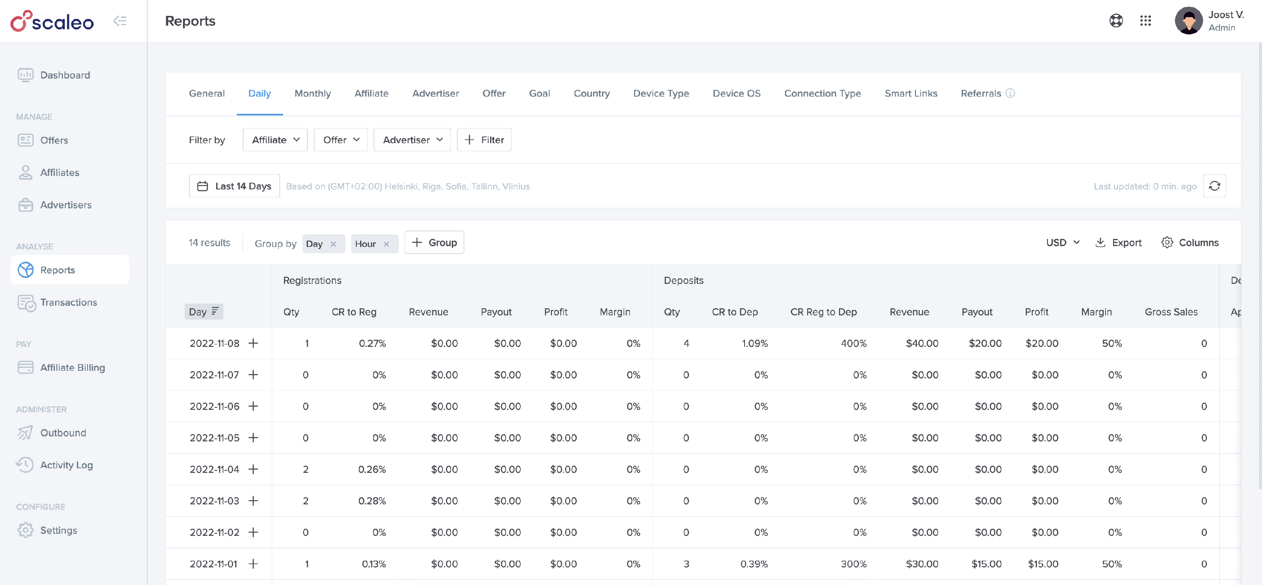Image resolution: width=1262 pixels, height=585 pixels.
Task: Switch to the Monthly tab
Action: (313, 93)
